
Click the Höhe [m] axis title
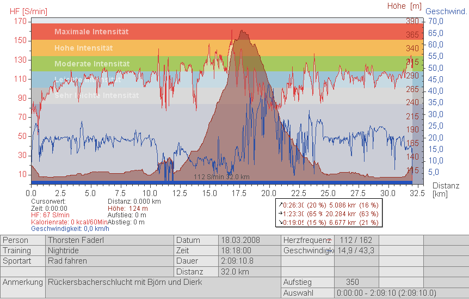coord(404,6)
